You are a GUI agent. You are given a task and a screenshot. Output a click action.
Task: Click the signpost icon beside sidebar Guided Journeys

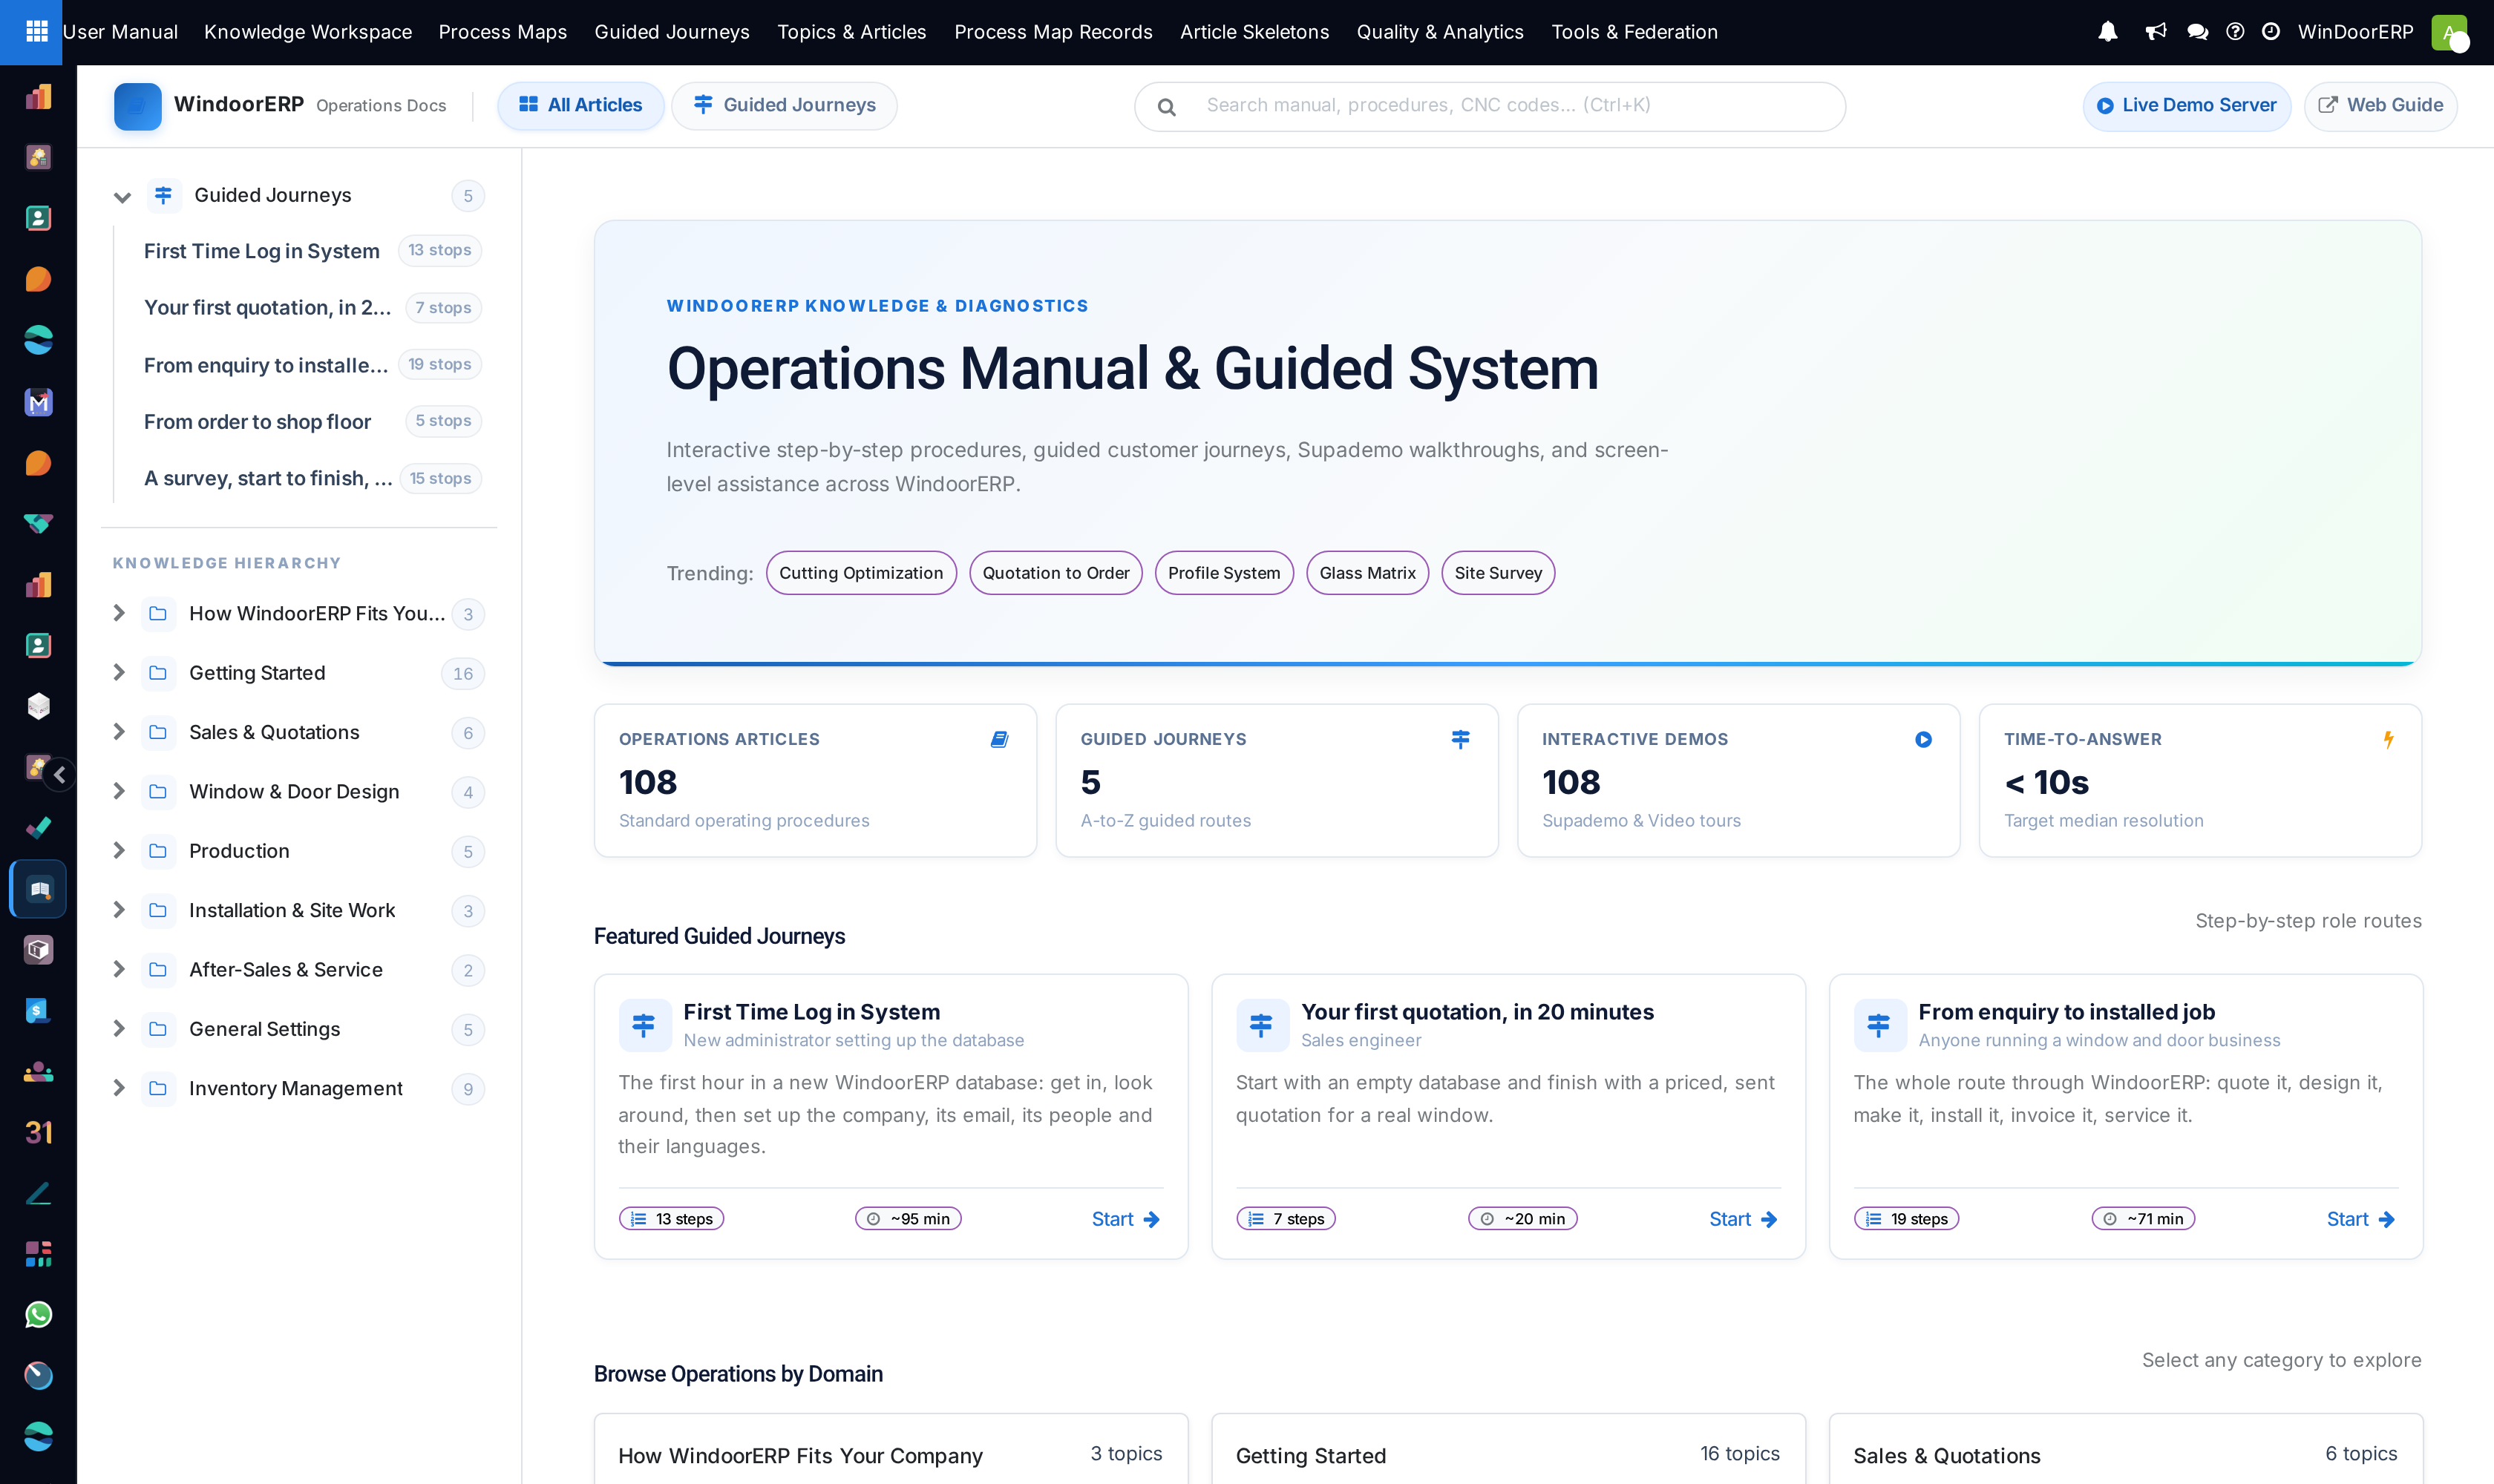click(x=163, y=195)
